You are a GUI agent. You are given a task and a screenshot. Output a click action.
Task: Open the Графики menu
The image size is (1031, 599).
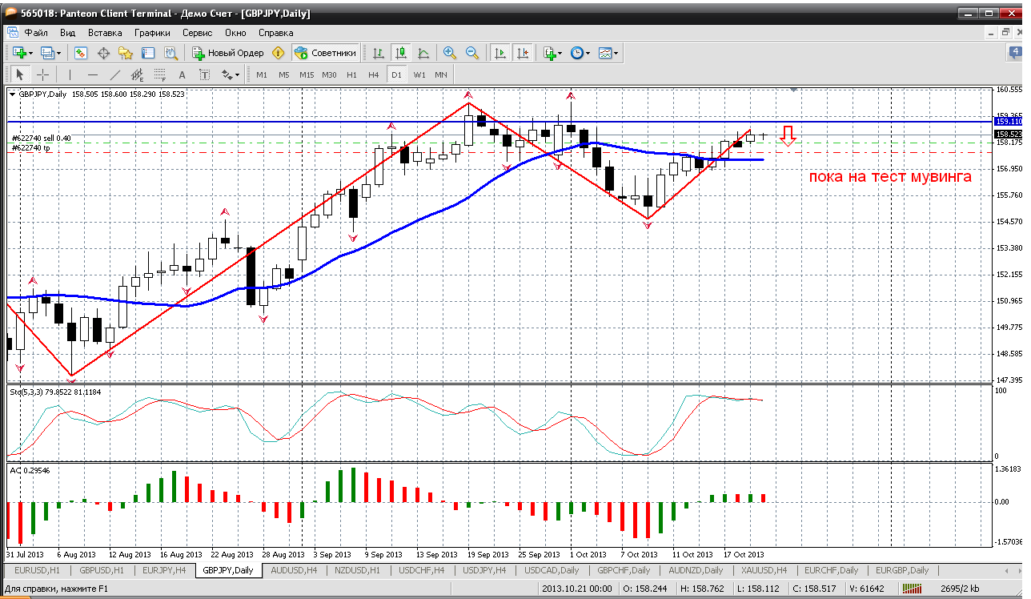(x=152, y=33)
